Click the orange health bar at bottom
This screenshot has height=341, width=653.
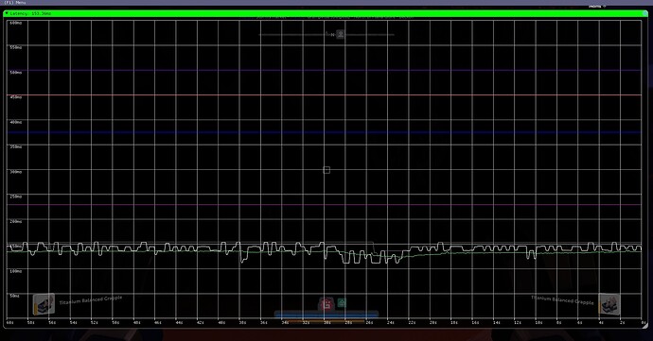click(326, 320)
